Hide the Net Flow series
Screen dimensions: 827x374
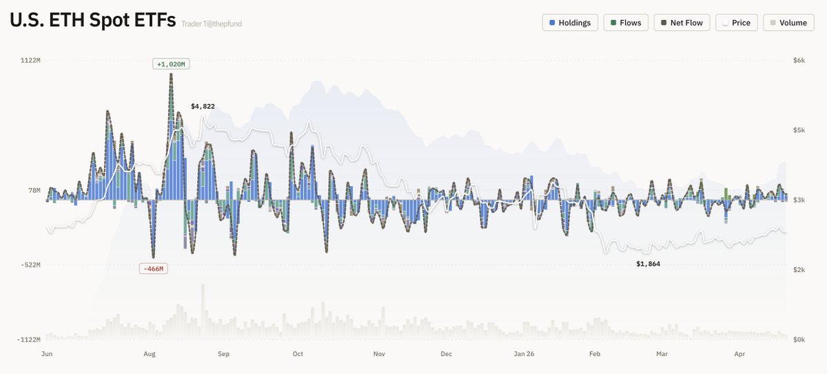(x=681, y=23)
